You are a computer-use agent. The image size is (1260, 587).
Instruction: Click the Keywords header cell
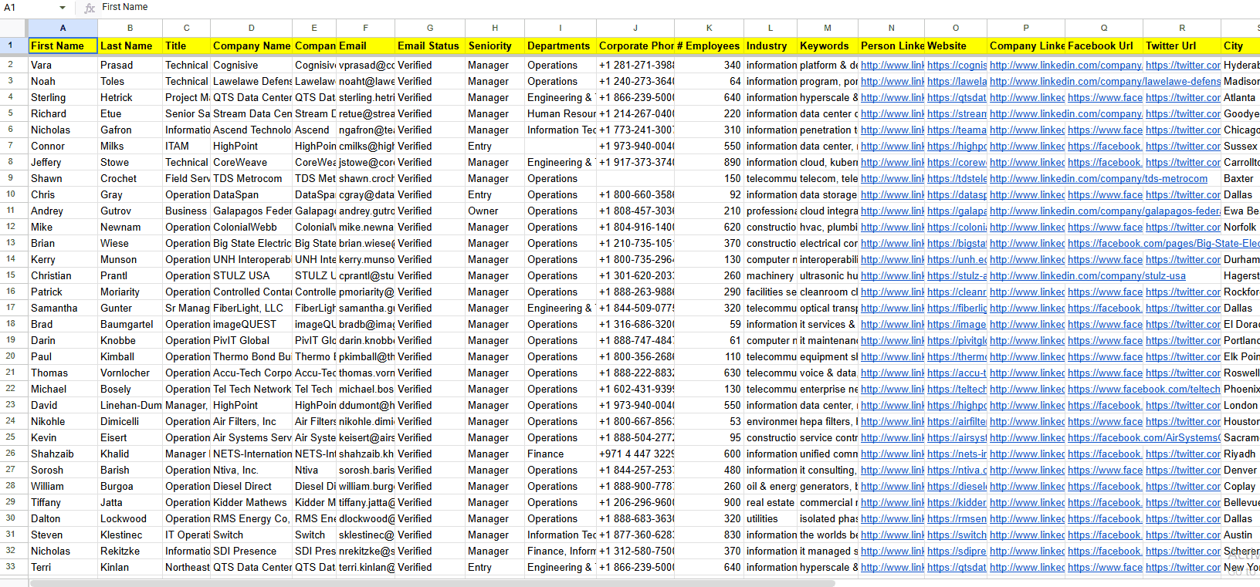coord(828,46)
